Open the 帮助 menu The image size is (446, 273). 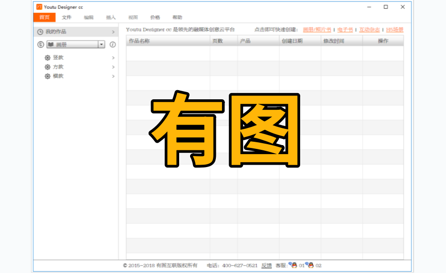(x=177, y=17)
